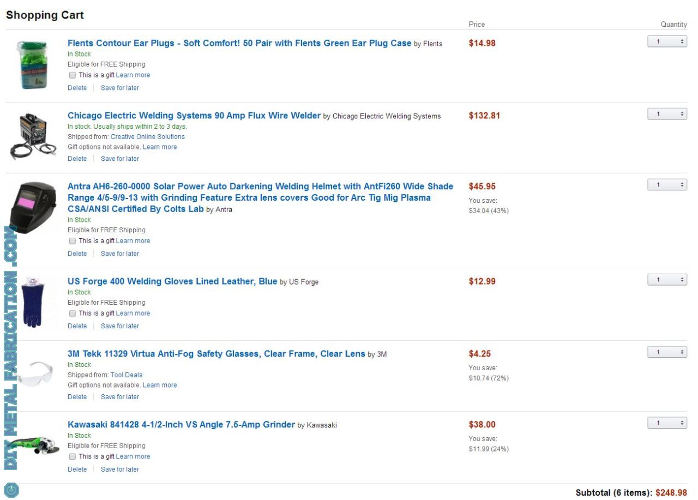Click the $45.95 helmet price
Viewport: 698px width, 500px height.
click(x=482, y=186)
